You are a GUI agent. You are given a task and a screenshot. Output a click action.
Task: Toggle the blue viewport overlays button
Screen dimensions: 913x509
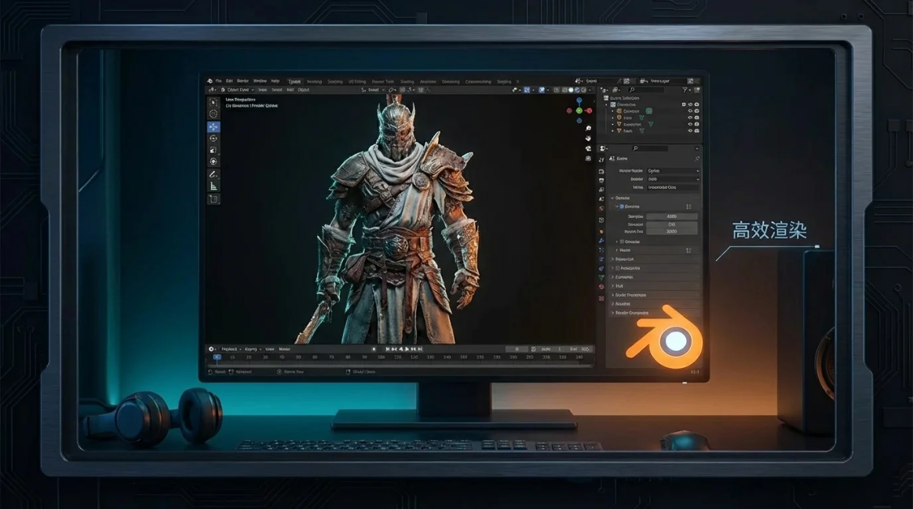[x=542, y=90]
